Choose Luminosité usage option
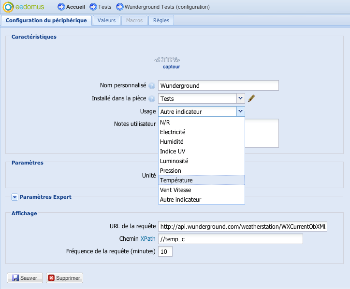The image size is (350, 289). coord(201,161)
